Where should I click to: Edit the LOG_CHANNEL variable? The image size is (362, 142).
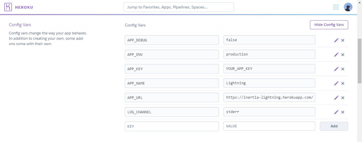(336, 112)
